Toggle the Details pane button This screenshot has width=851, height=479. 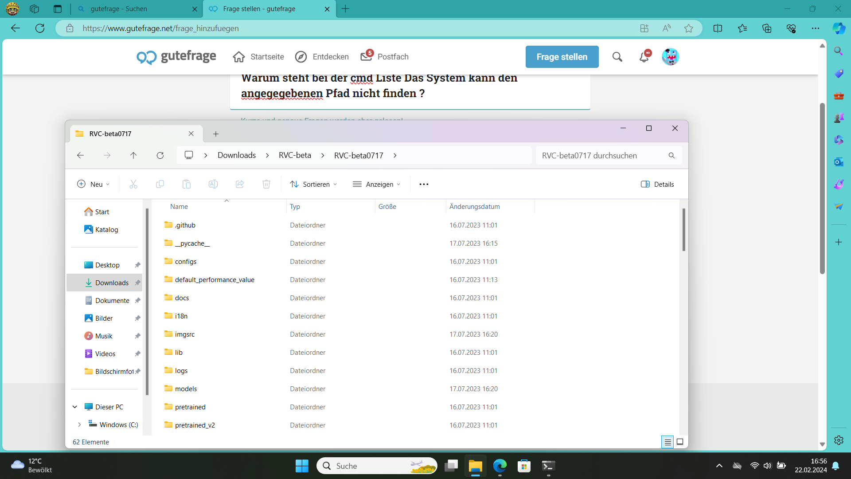pos(657,184)
